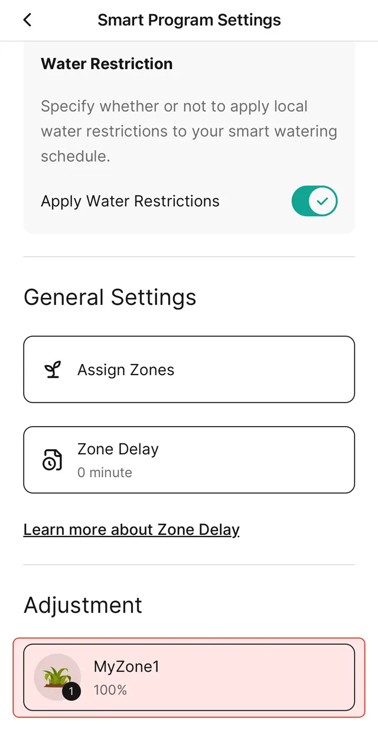Click the black number 1 zone badge
The image size is (378, 741).
point(71,691)
